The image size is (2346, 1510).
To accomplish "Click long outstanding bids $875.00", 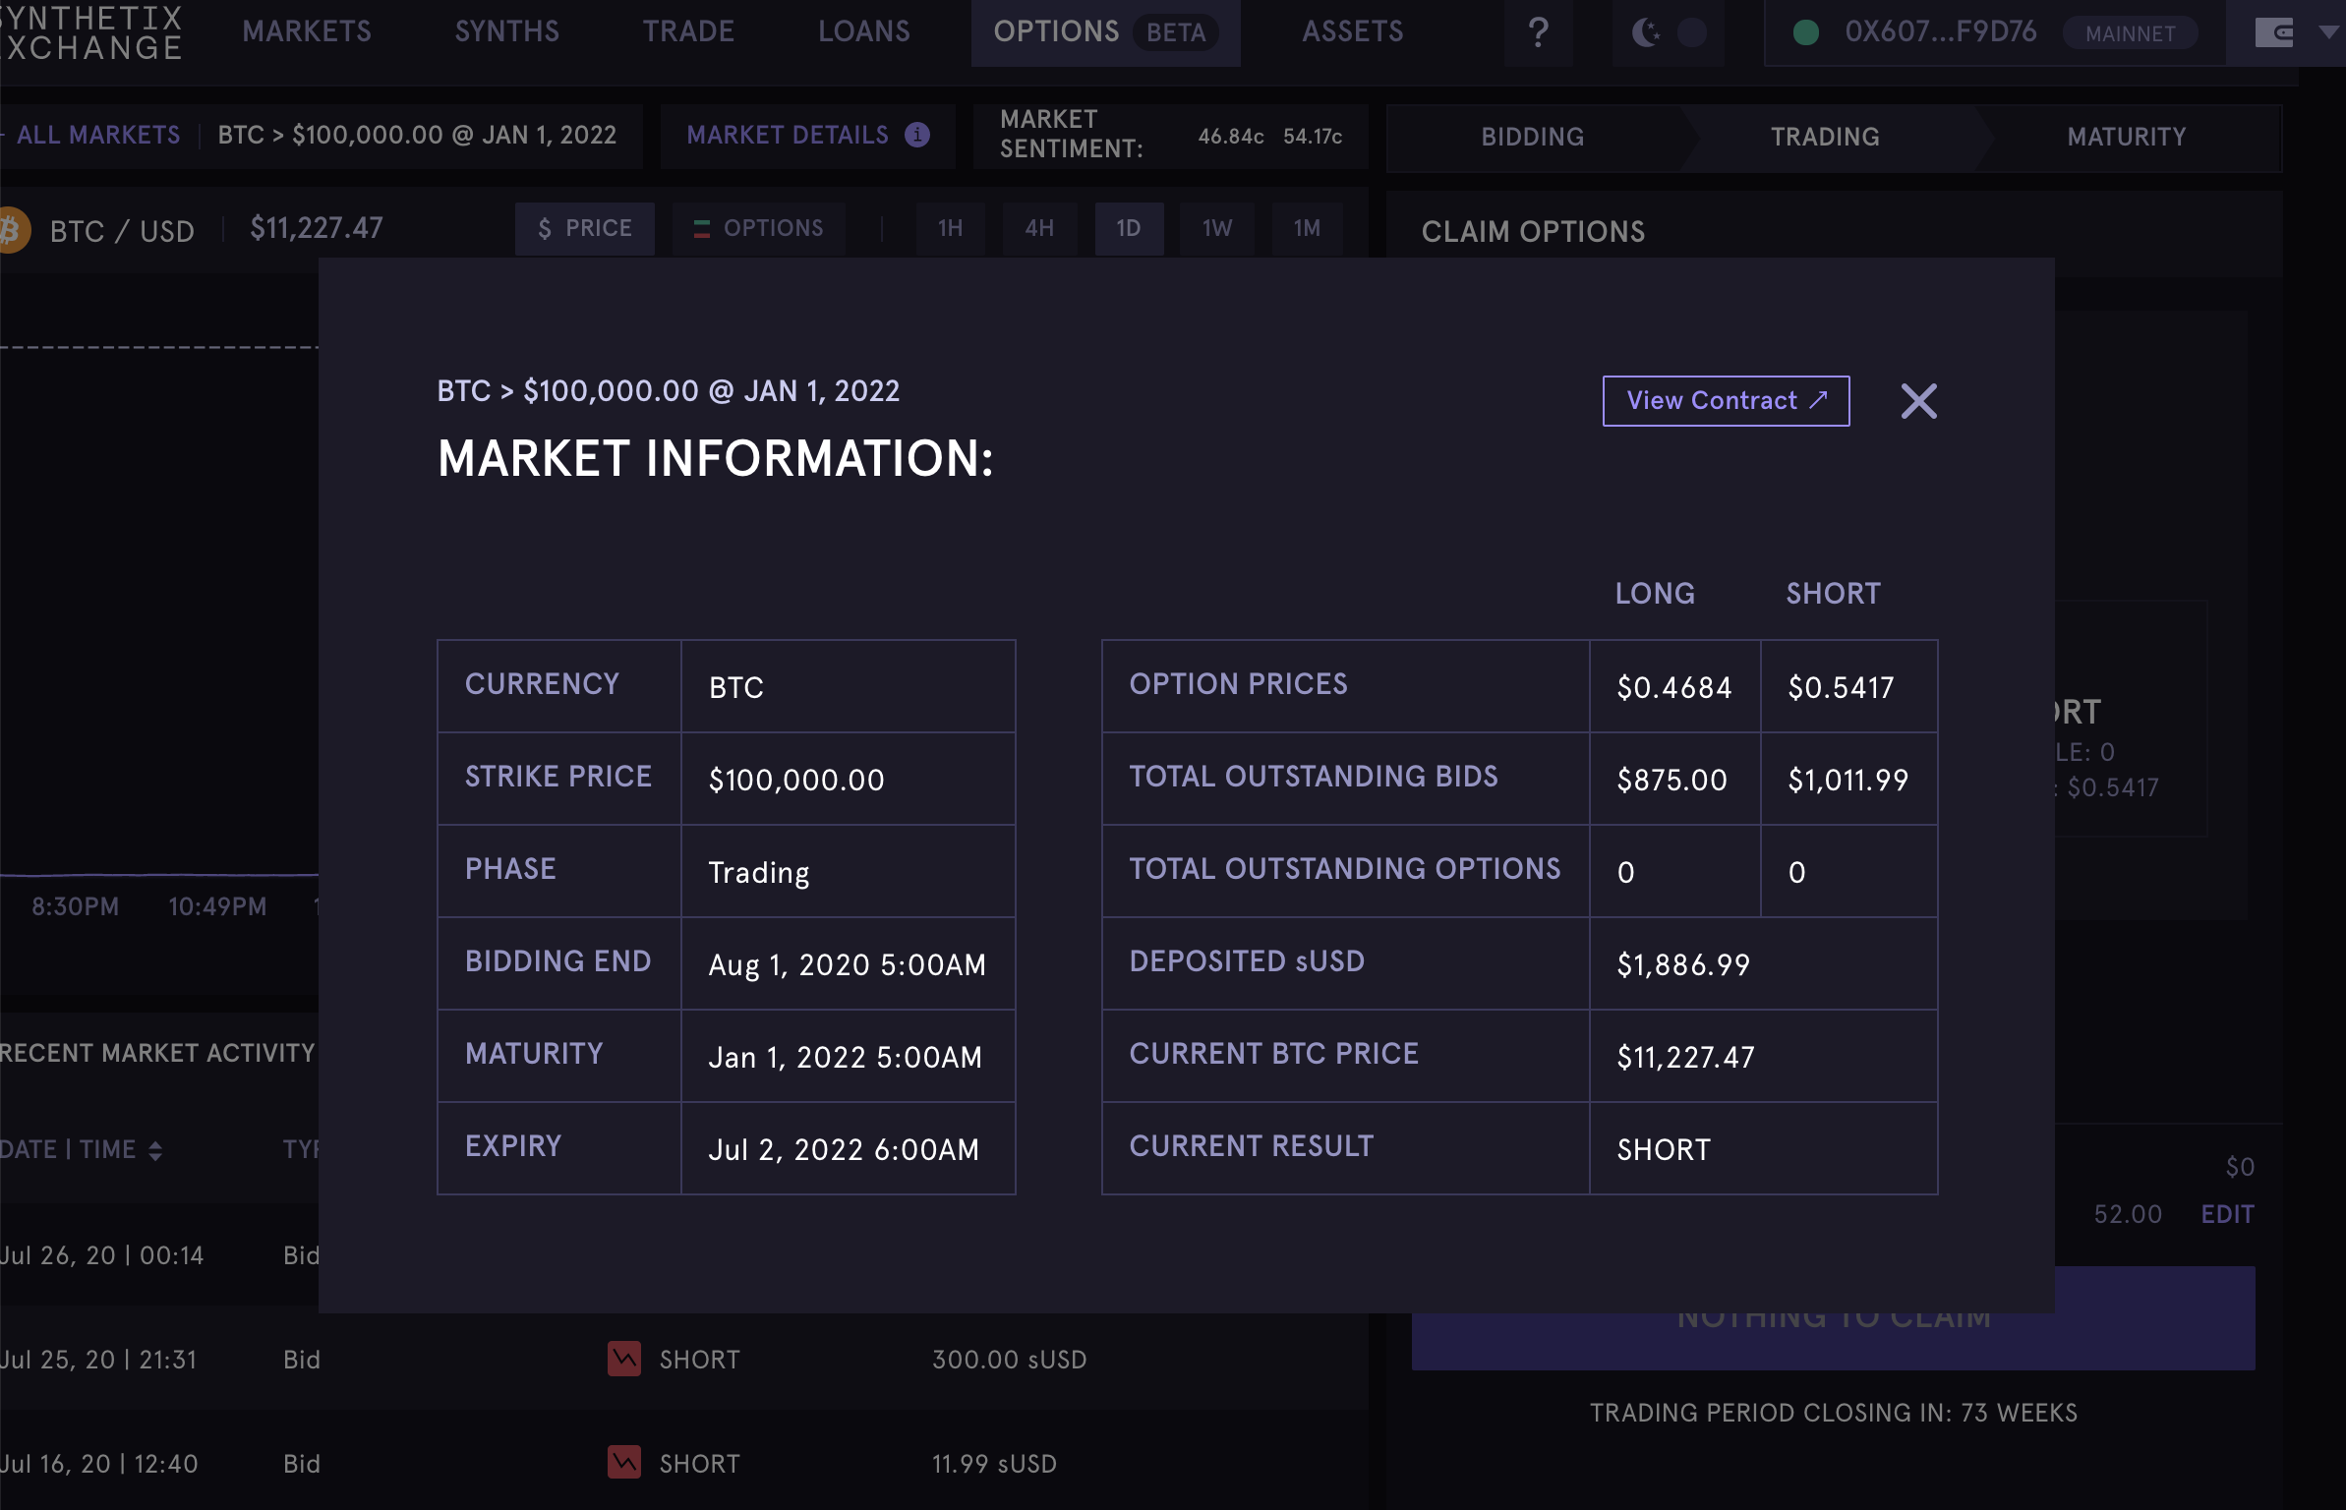I will (1672, 780).
